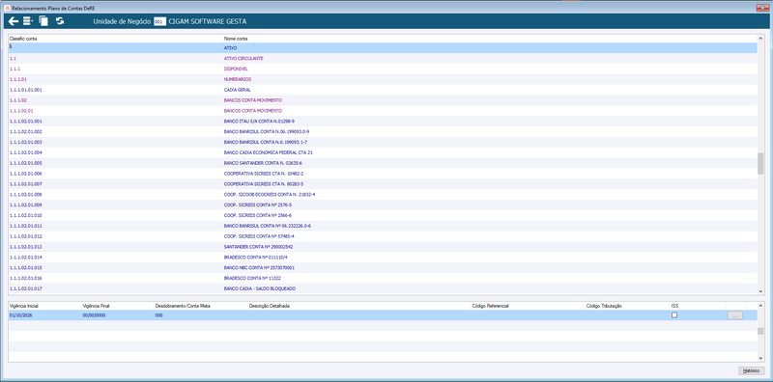Click vigência inicial date 01/10/2026
This screenshot has width=773, height=382.
click(x=20, y=315)
